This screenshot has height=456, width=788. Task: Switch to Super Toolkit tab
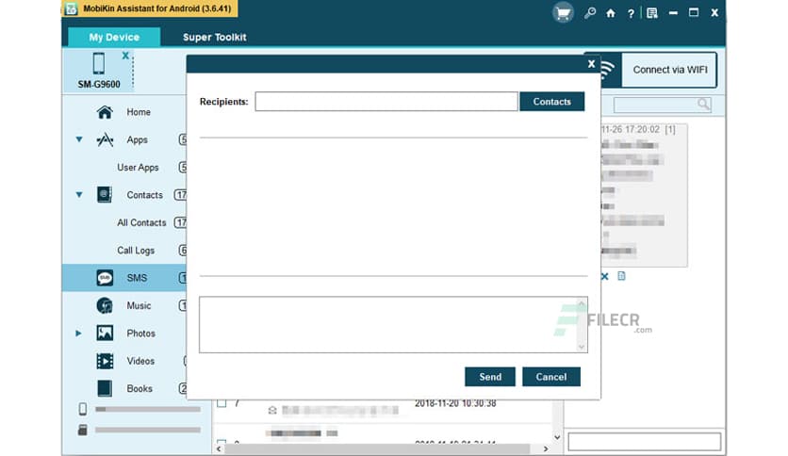215,37
